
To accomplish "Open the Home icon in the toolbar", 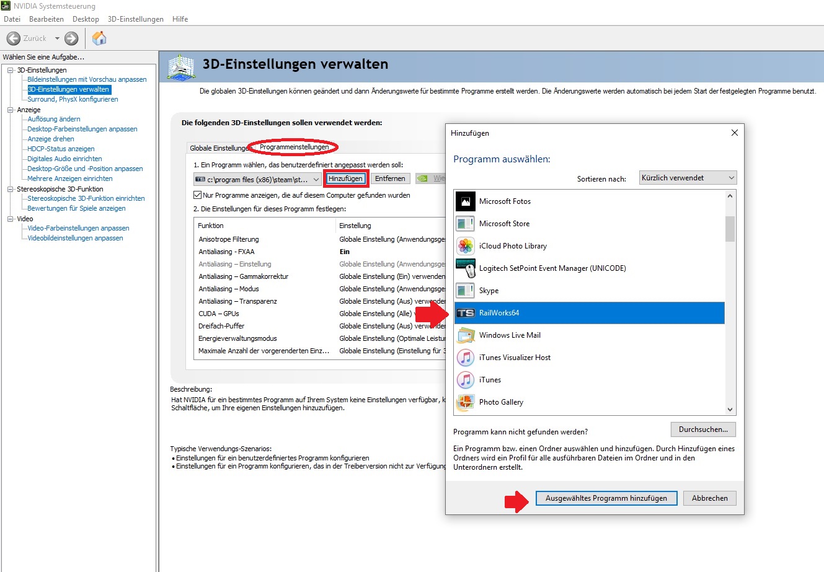I will pos(99,38).
